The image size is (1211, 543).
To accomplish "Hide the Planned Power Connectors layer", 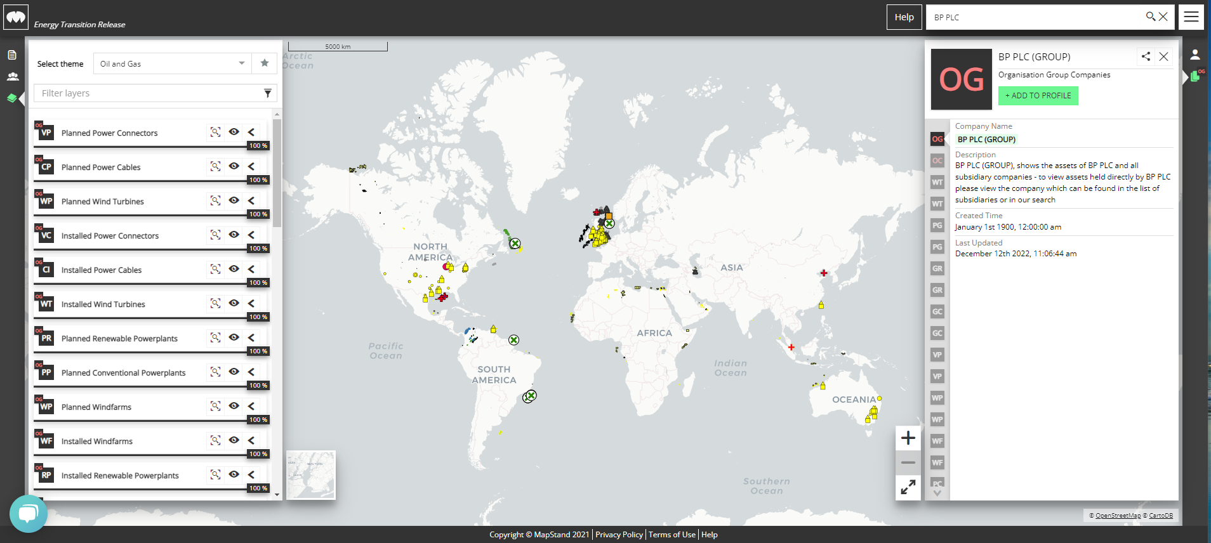I will [234, 132].
